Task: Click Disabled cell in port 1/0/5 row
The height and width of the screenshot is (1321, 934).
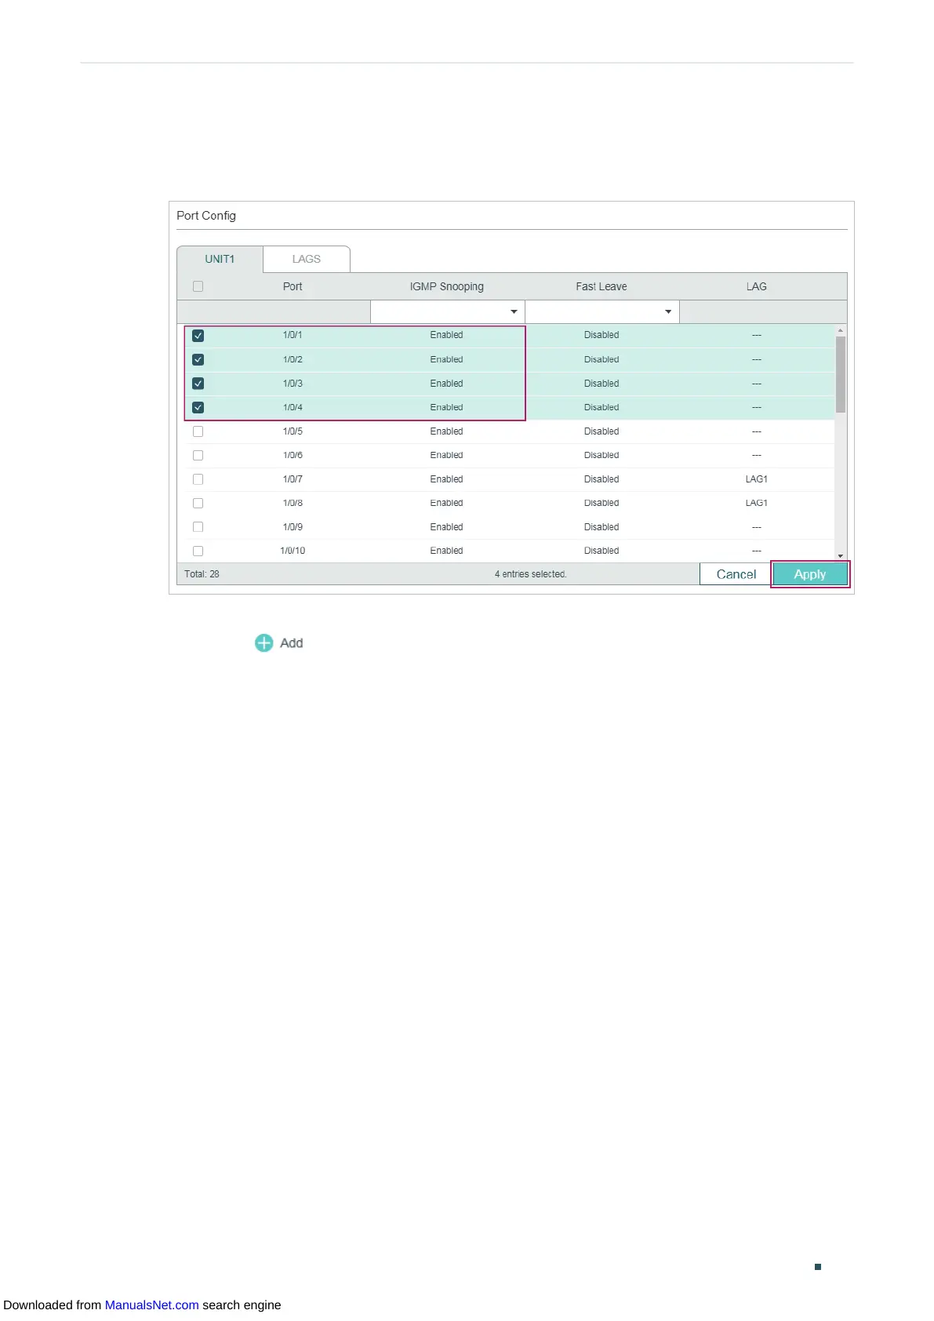Action: click(x=601, y=431)
